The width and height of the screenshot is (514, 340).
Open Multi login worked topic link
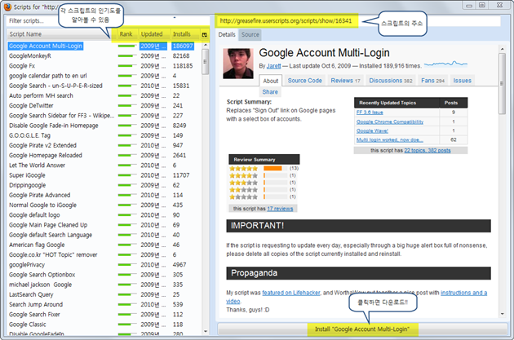click(390, 140)
